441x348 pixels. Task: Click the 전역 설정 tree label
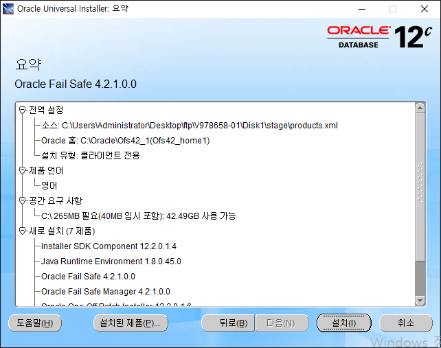coord(46,110)
